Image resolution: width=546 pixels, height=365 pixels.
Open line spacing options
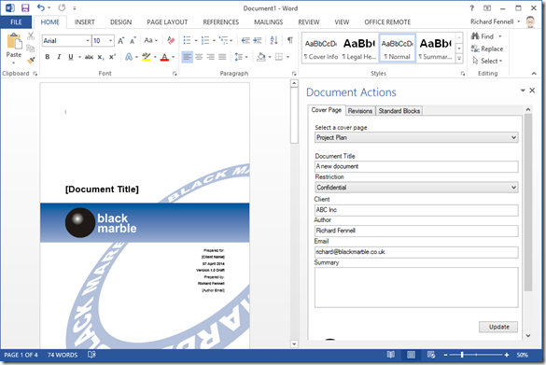click(239, 57)
